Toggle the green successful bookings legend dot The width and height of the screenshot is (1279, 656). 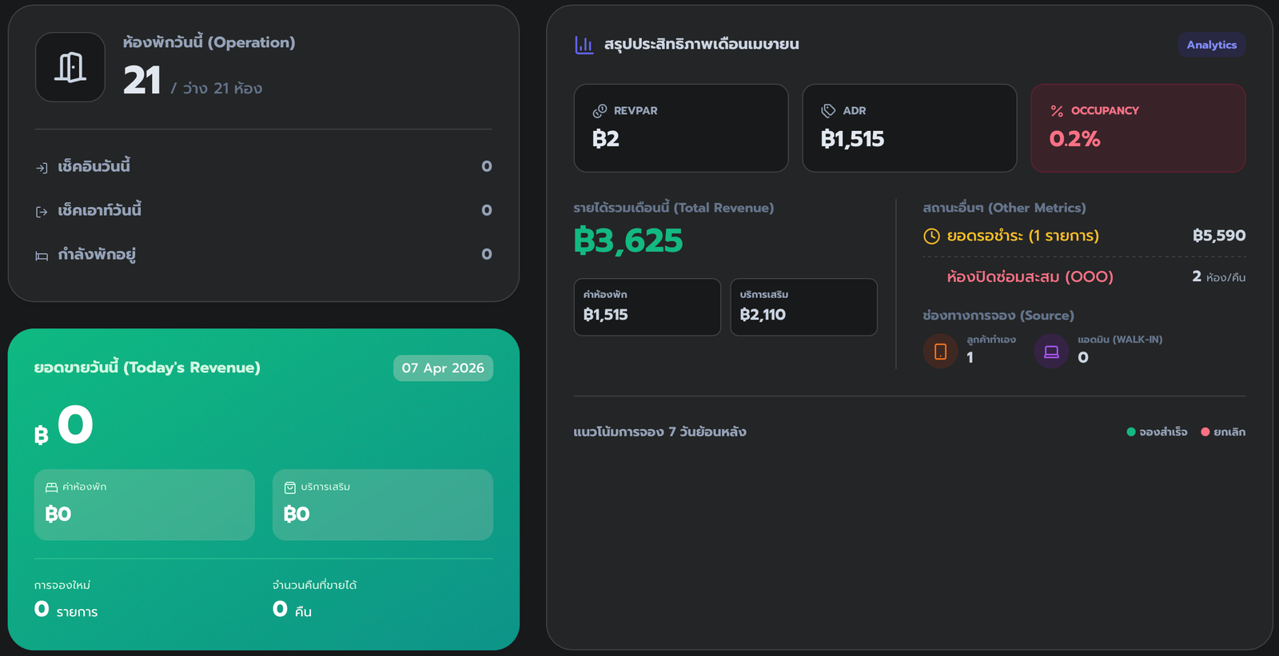1131,432
